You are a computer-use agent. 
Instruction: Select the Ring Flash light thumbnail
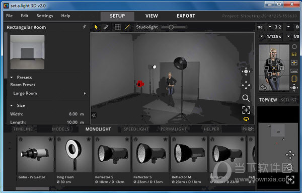[x=73, y=154]
